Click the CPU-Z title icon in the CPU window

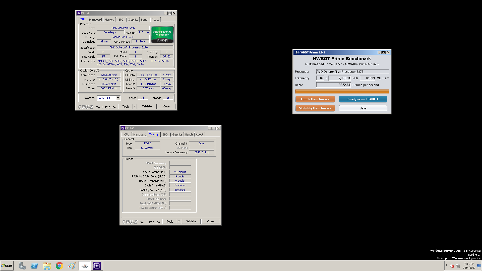pyautogui.click(x=79, y=13)
